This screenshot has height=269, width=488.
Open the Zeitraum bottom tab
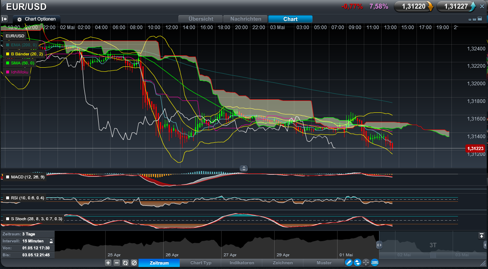tap(159, 263)
